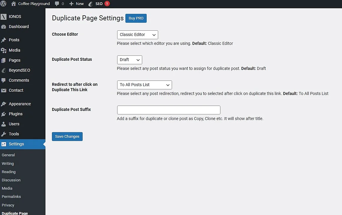Click the home icon beside Coffee Playground
Screen dimensions: 342x215
13,4
